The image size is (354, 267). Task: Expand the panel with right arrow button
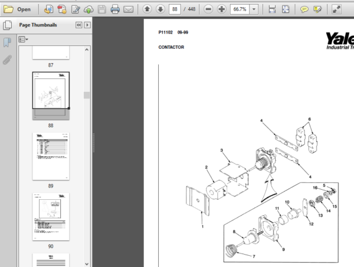pos(87,25)
